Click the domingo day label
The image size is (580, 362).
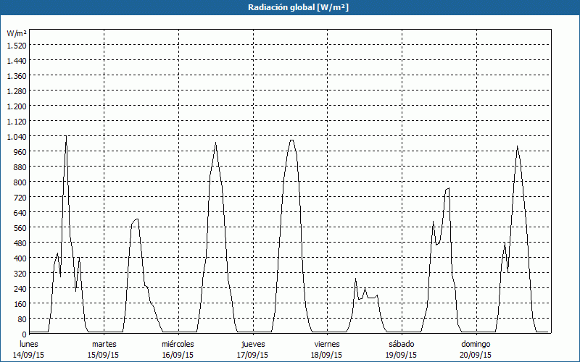476,344
